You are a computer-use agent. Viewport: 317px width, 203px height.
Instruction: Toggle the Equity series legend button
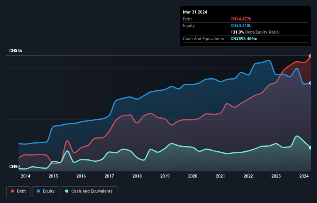pos(46,191)
